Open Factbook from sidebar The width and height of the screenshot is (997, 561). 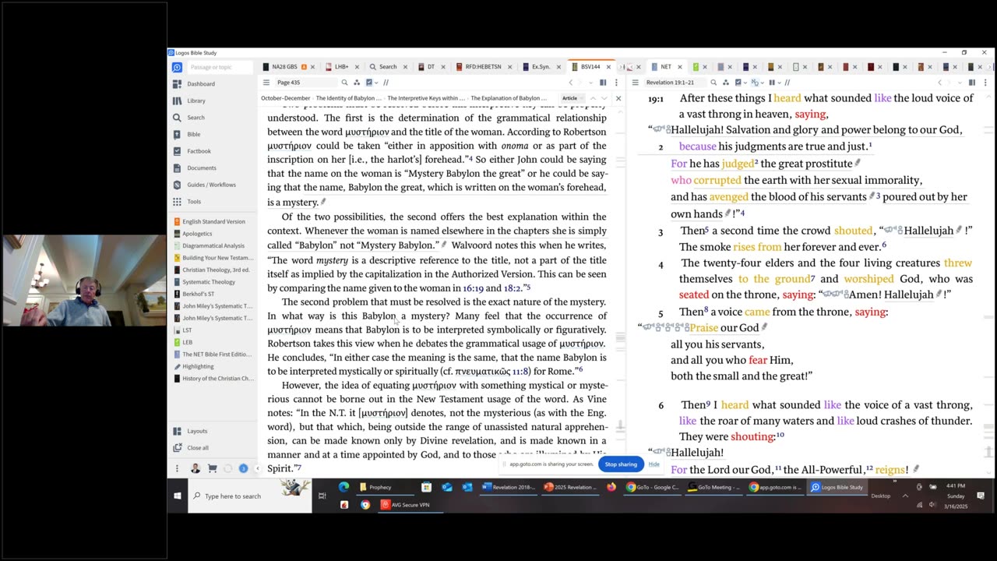click(x=199, y=151)
